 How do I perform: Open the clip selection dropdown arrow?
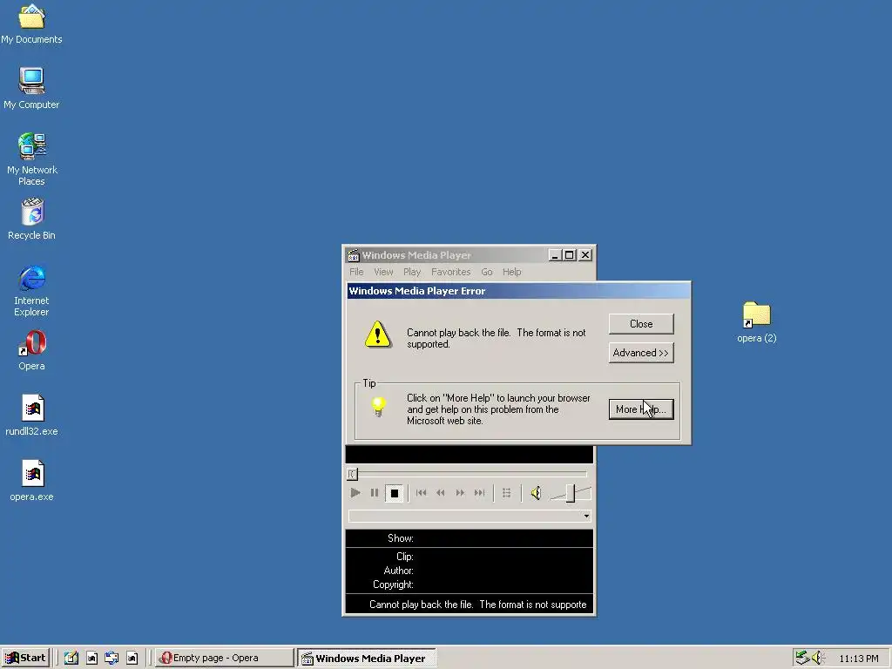coord(586,516)
